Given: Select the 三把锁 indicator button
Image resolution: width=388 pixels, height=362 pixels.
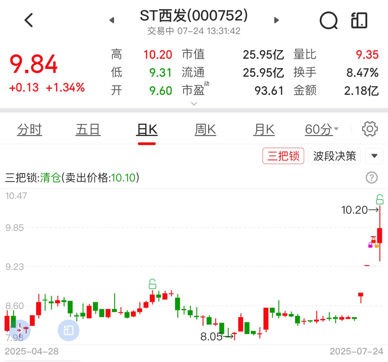Looking at the screenshot, I should [x=283, y=156].
